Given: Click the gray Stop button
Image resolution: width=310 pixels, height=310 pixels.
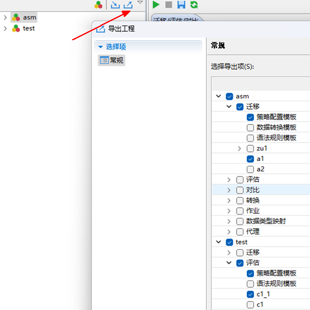Looking at the screenshot, I should (169, 4).
